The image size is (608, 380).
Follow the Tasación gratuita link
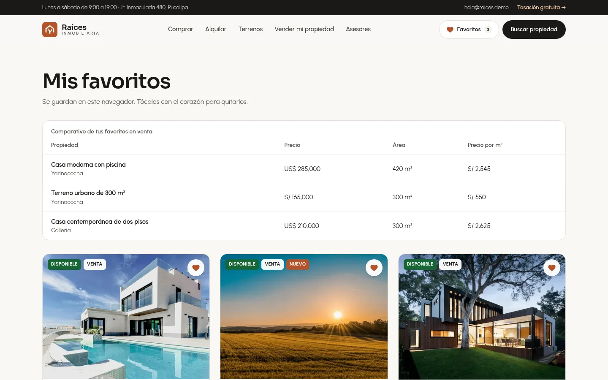pos(541,8)
